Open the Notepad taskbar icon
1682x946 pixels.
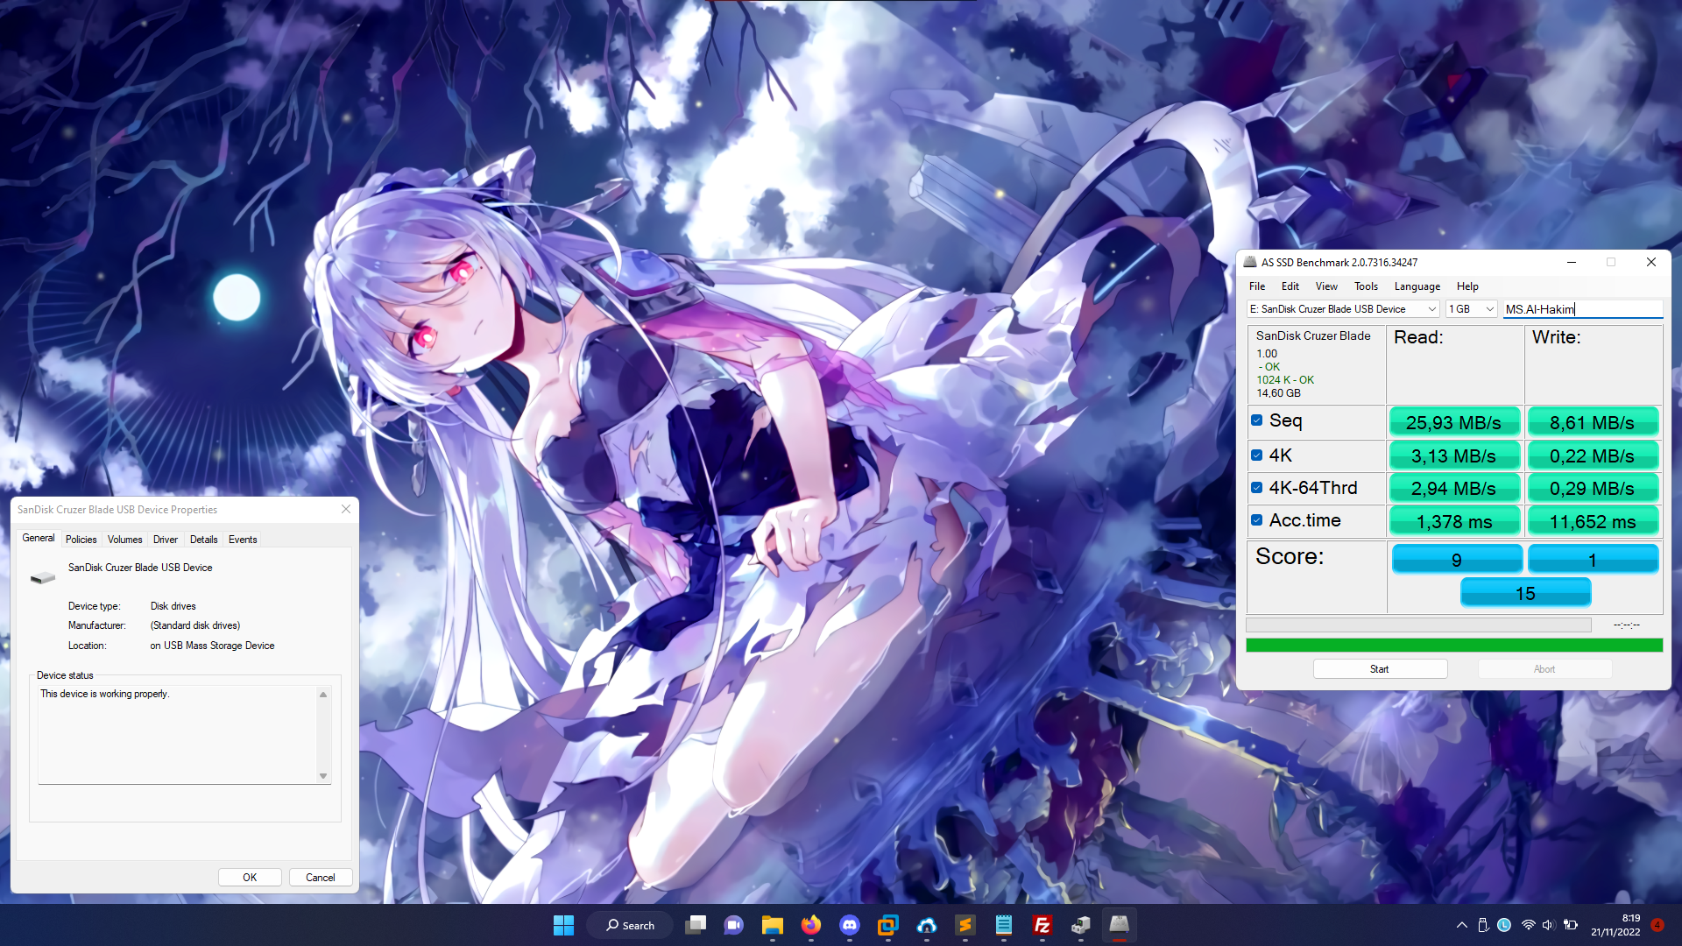[1003, 925]
